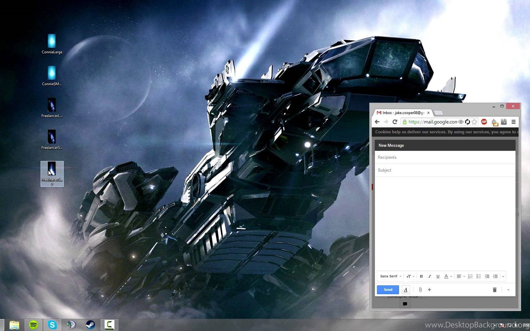Close the Inbox Gmail tab
Viewport: 530px width, 331px height.
pyautogui.click(x=428, y=113)
